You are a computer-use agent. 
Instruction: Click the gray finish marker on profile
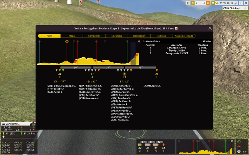139,41
